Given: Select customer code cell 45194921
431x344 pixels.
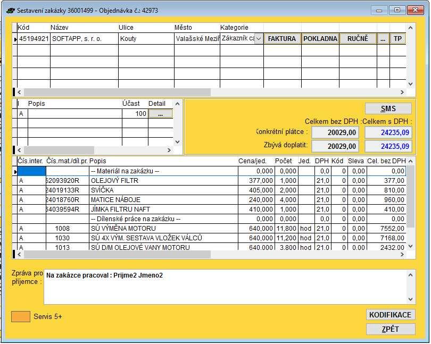Looking at the screenshot, I should pos(34,39).
